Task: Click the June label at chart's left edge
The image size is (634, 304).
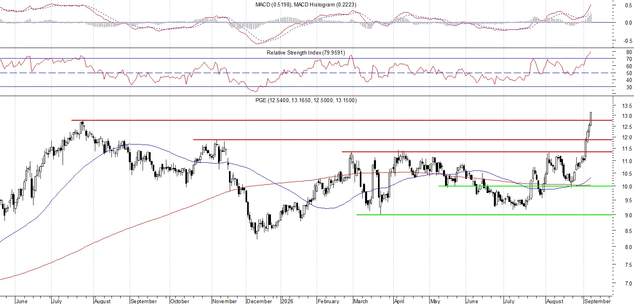Action: (21, 301)
